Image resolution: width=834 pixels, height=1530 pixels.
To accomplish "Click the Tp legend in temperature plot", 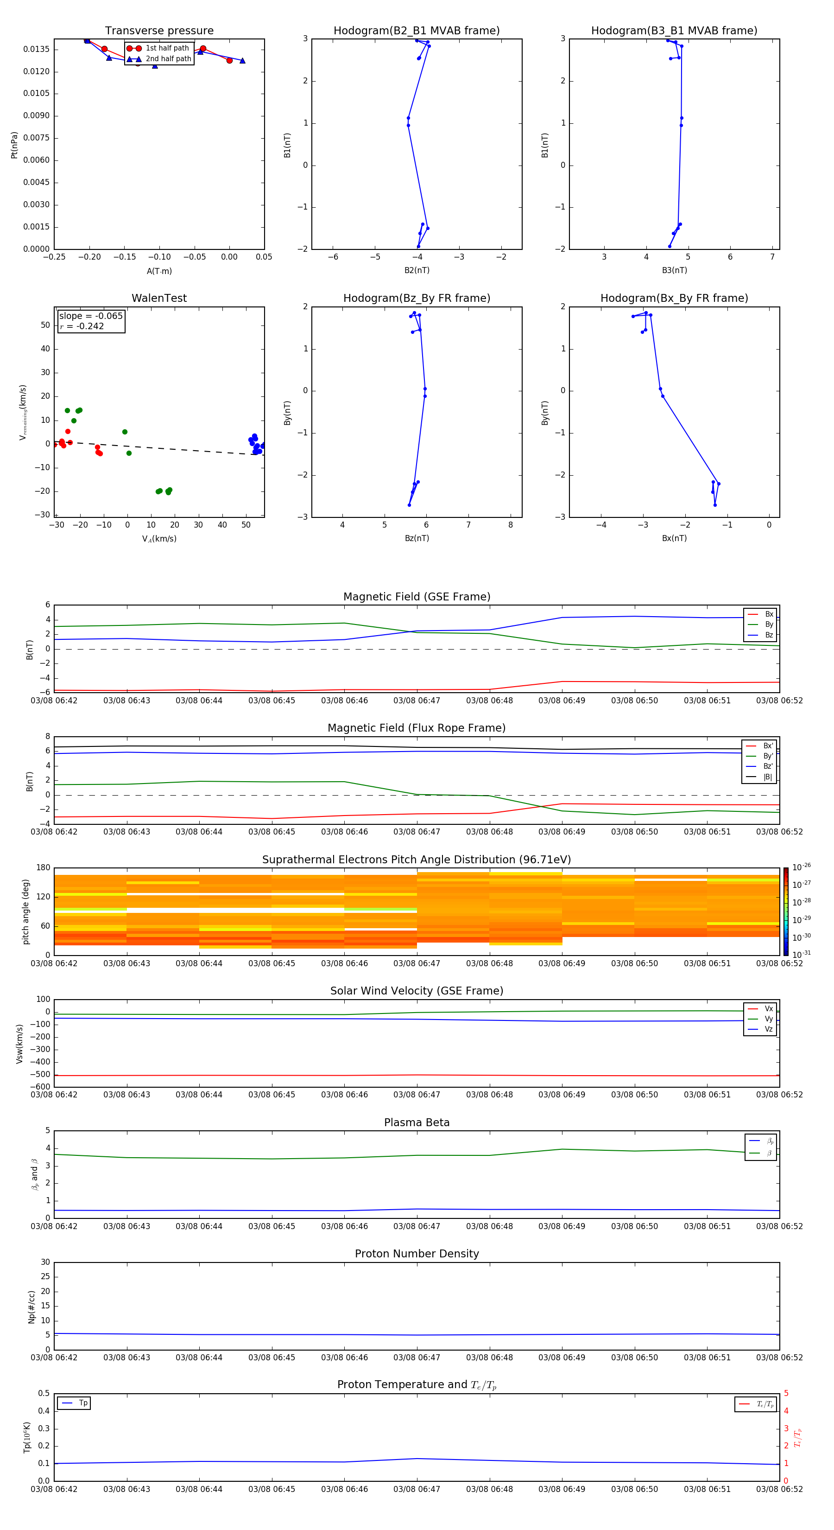I will (74, 1403).
